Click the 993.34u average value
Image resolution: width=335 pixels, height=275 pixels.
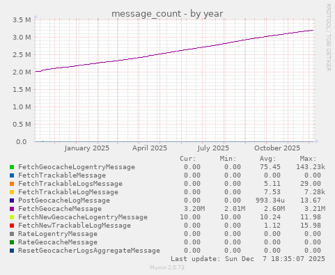pyautogui.click(x=270, y=201)
